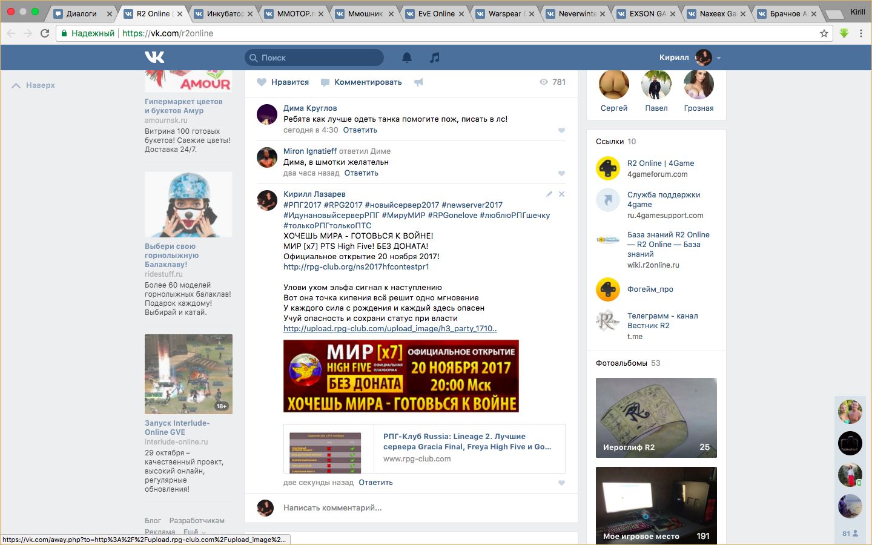The width and height of the screenshot is (872, 545).
Task: Open profile dropdown next to Кирилл
Action: coord(719,58)
